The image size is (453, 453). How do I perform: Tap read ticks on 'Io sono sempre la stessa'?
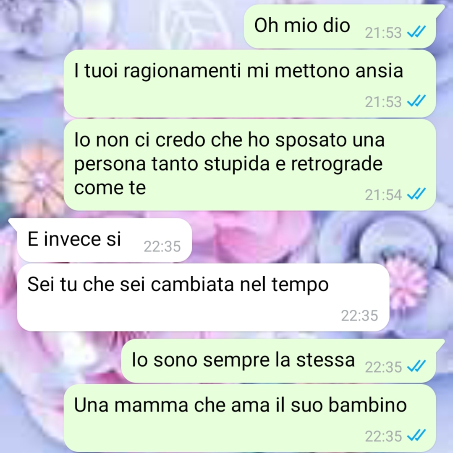pyautogui.click(x=416, y=366)
